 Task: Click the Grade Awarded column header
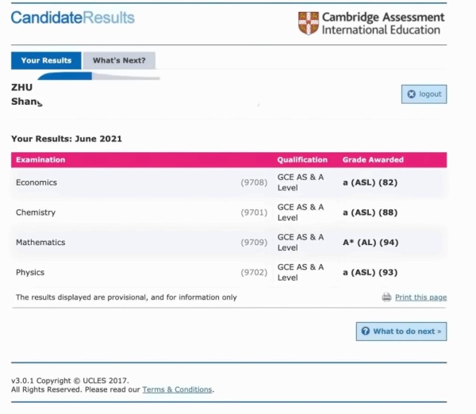point(373,159)
